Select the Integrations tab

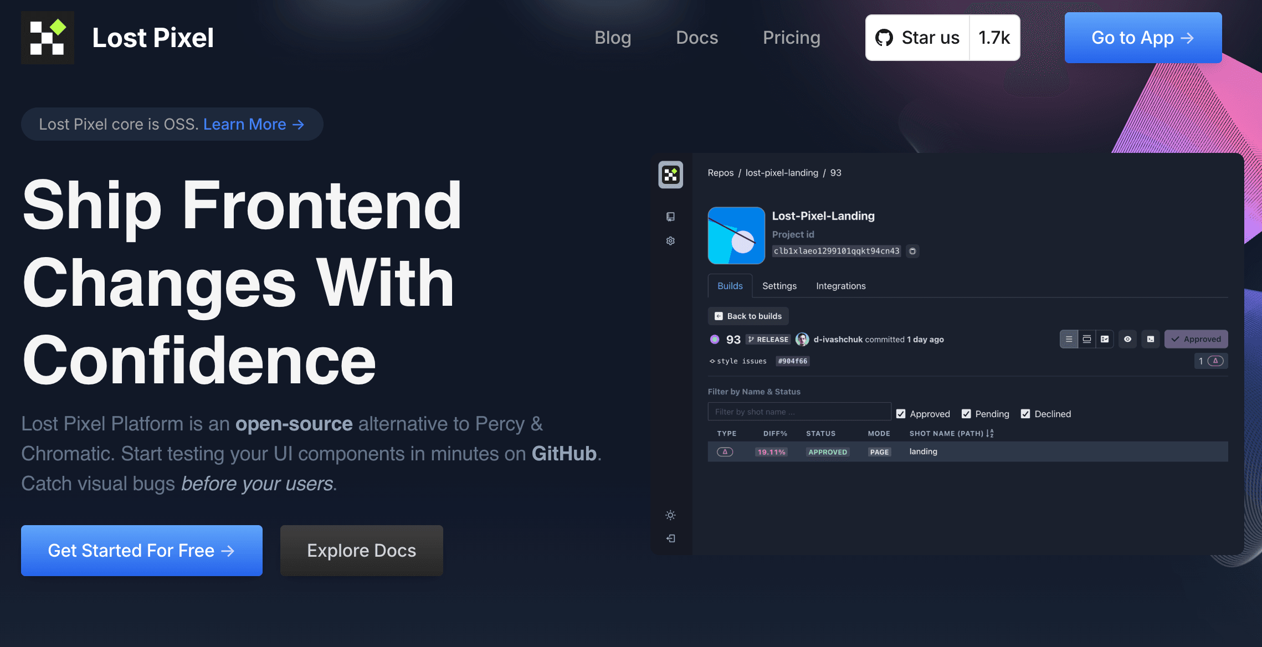840,286
